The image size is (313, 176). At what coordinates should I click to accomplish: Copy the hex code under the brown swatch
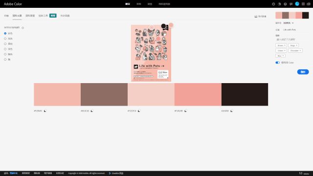coord(92,111)
